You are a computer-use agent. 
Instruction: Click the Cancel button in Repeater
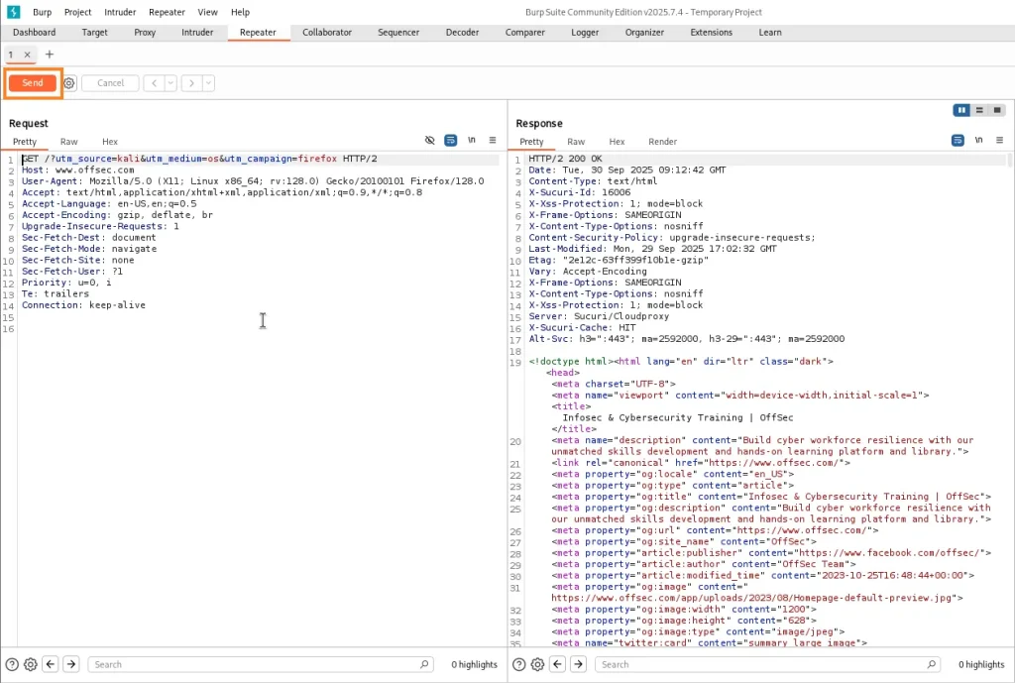pyautogui.click(x=110, y=83)
